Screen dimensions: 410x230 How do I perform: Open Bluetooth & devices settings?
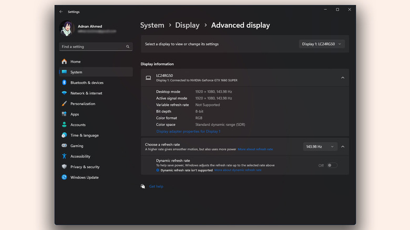tap(87, 82)
